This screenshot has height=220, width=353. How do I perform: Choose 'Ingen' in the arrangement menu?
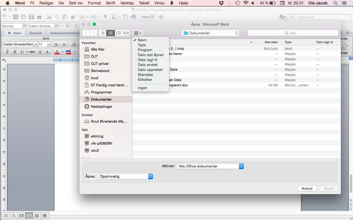click(x=151, y=88)
